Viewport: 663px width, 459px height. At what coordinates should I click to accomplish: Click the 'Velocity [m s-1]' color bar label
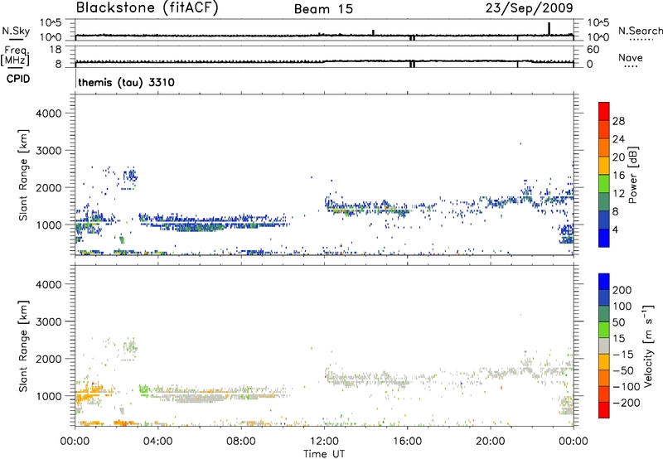[648, 345]
